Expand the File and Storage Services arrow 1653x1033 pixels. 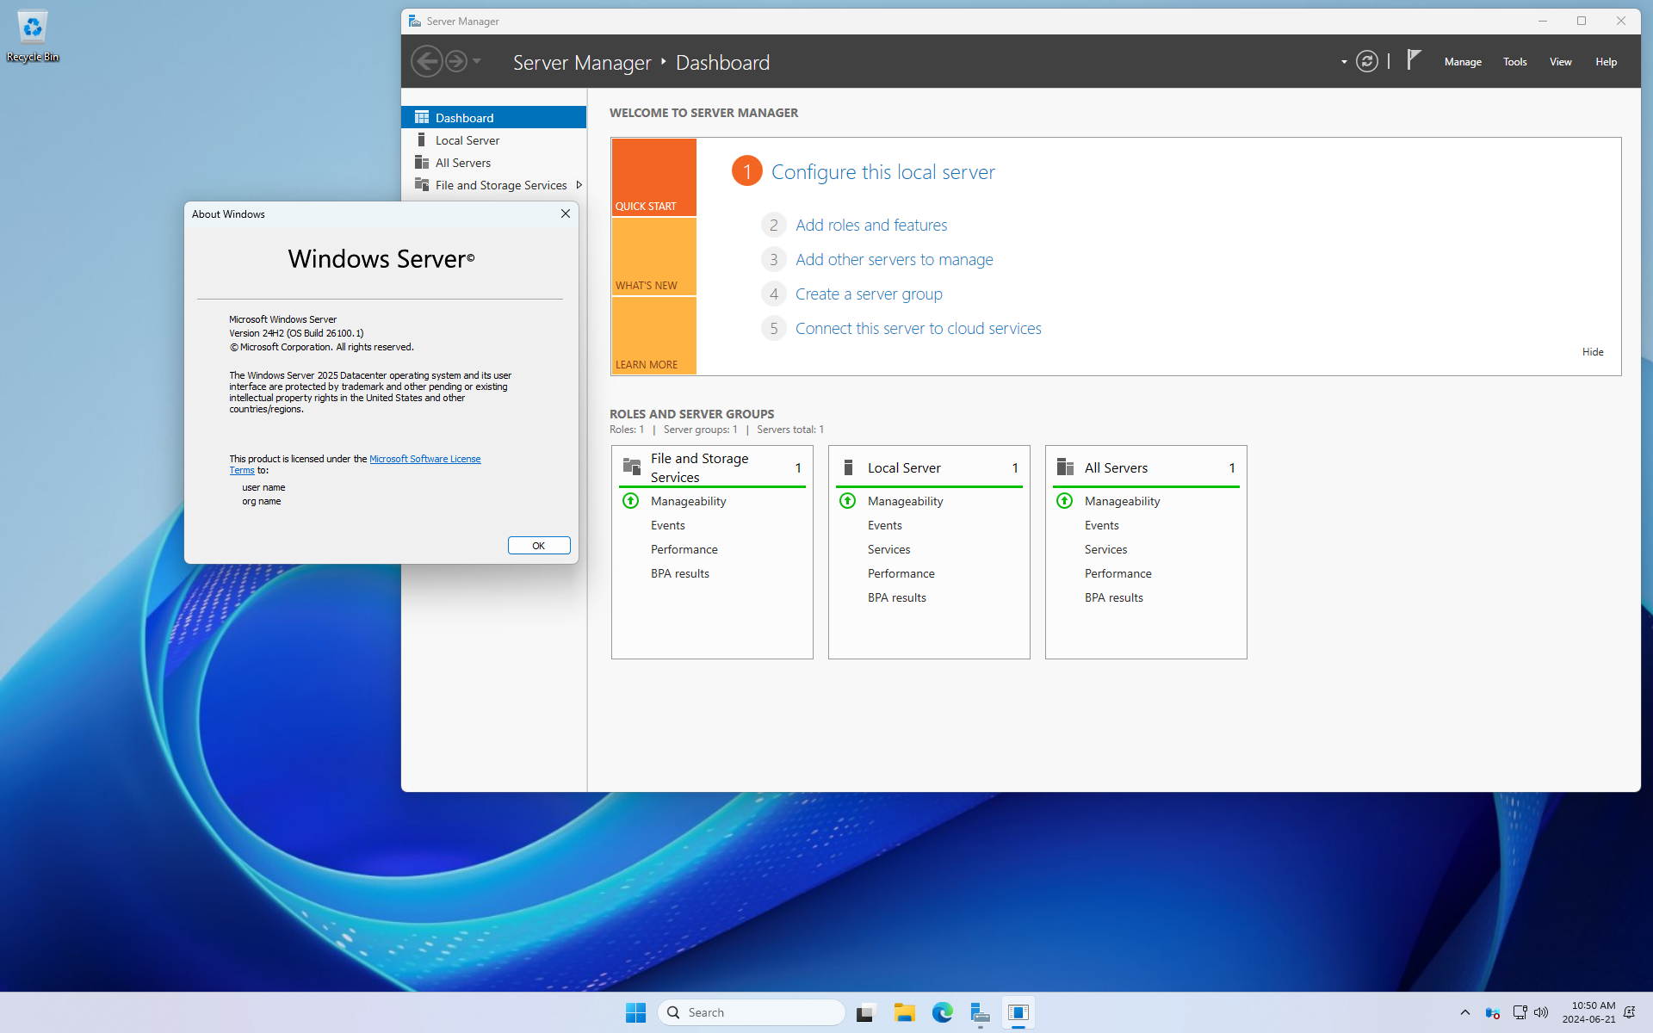[579, 184]
